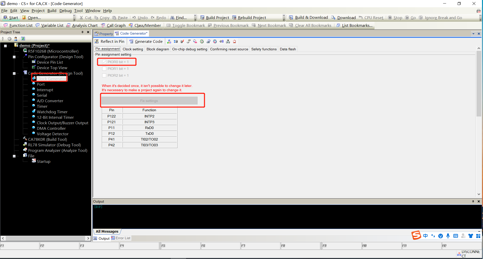The image size is (483, 259).
Task: Open the 12-Bit Interval Timer toolbar icon
Action: 215,42
